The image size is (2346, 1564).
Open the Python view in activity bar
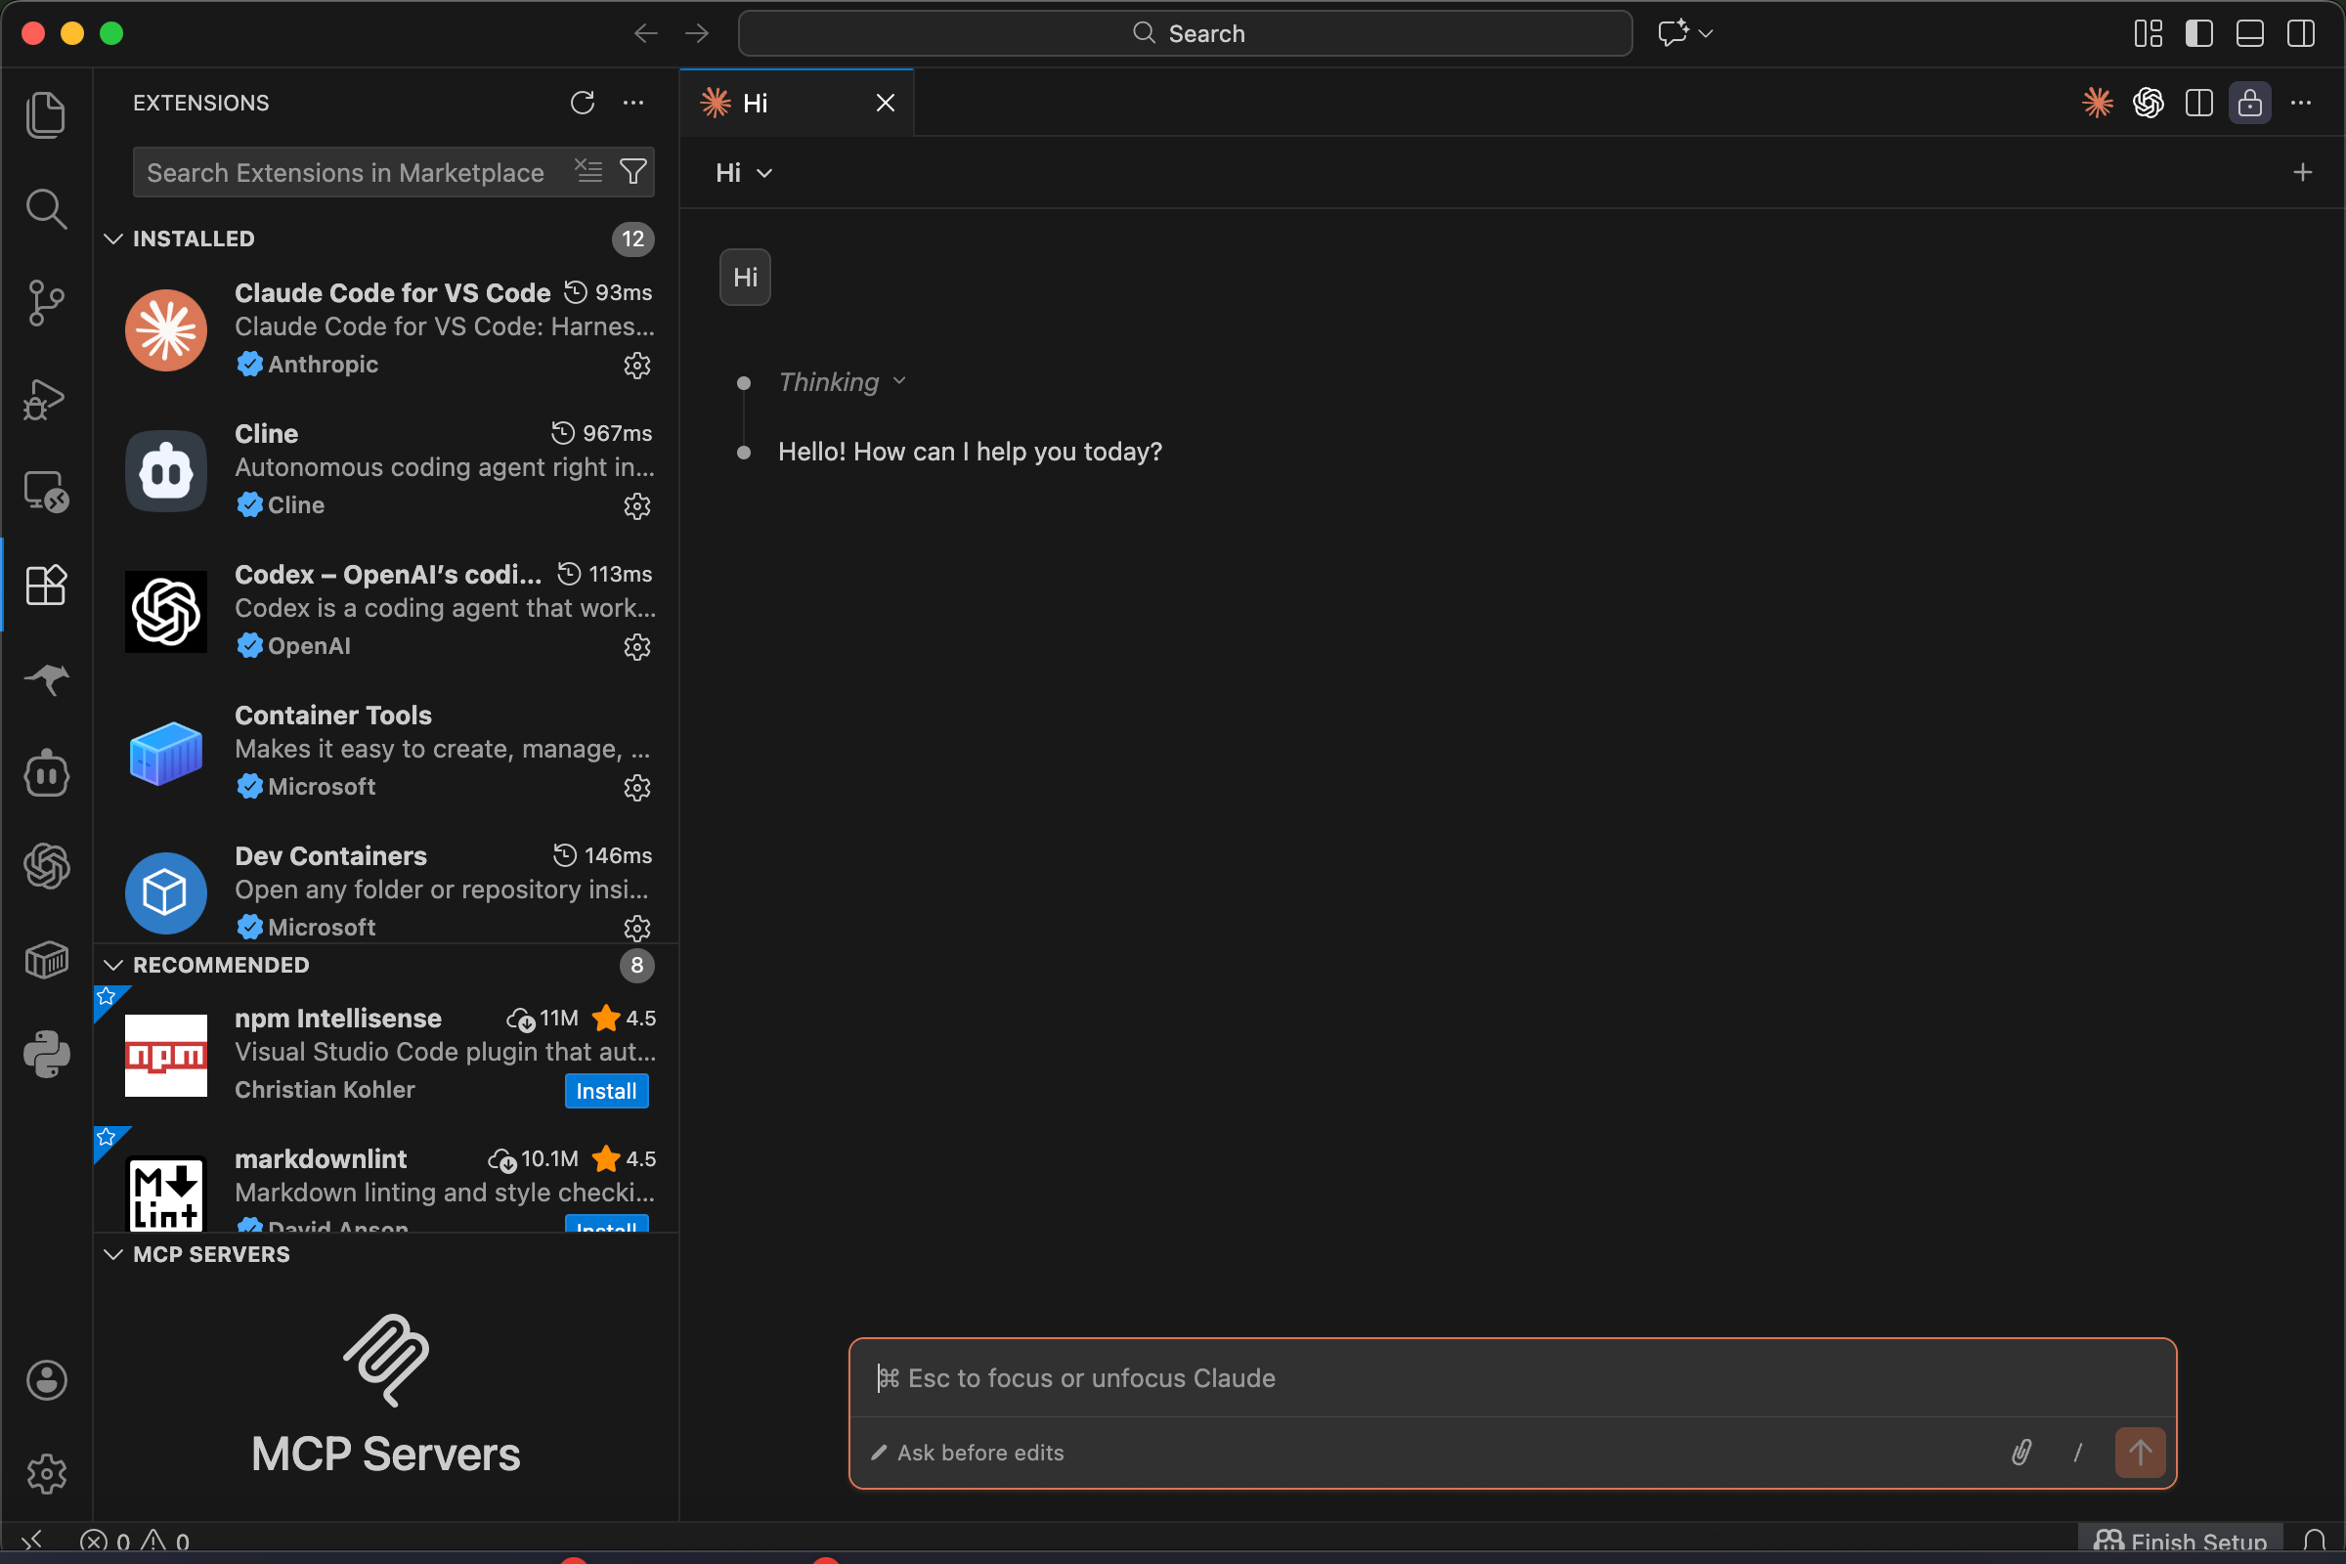point(46,1055)
